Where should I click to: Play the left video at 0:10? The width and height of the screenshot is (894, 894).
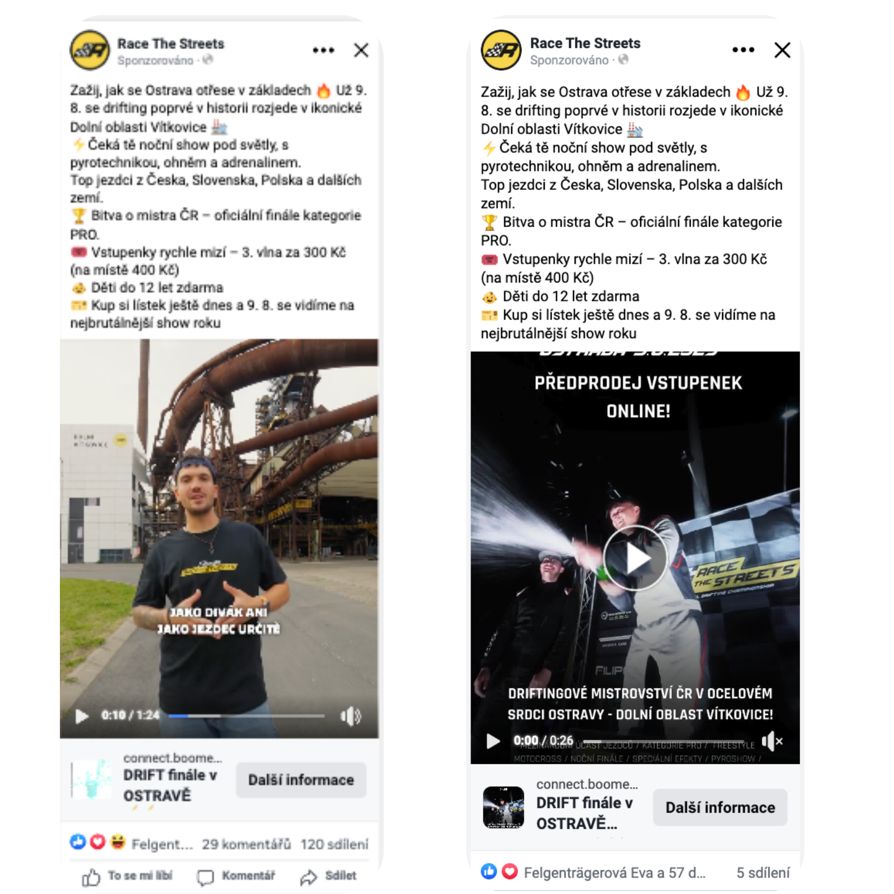click(x=81, y=716)
